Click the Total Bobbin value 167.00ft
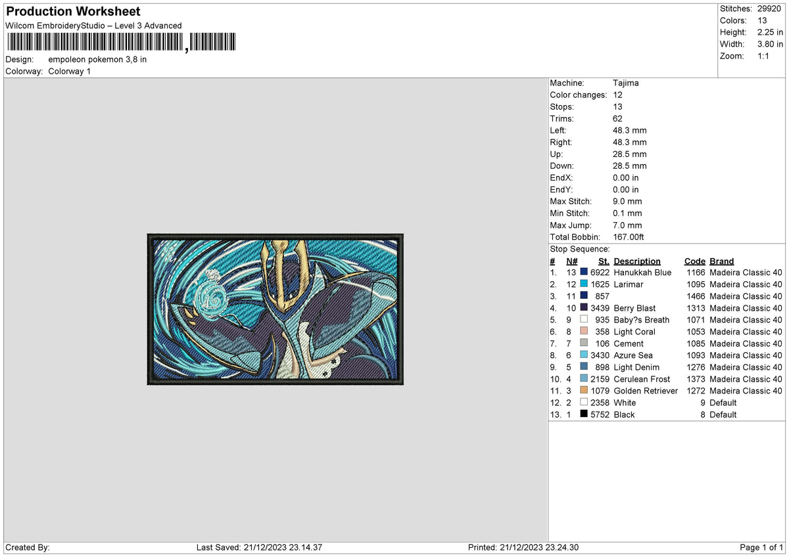Image resolution: width=789 pixels, height=557 pixels. click(x=629, y=236)
